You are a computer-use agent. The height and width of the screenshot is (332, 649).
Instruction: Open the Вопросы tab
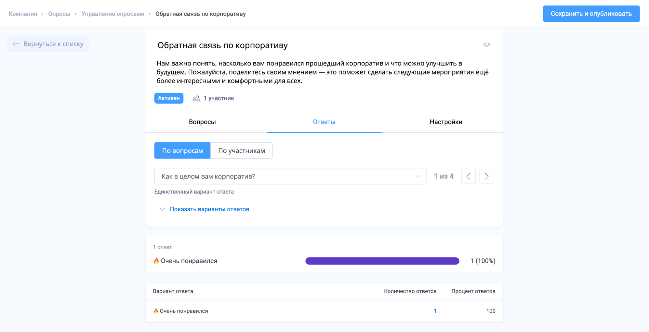[x=202, y=122]
